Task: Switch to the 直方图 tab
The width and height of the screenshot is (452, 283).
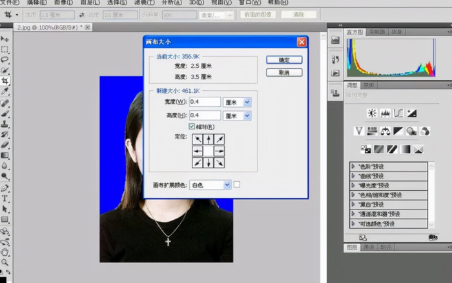Action: pos(355,32)
